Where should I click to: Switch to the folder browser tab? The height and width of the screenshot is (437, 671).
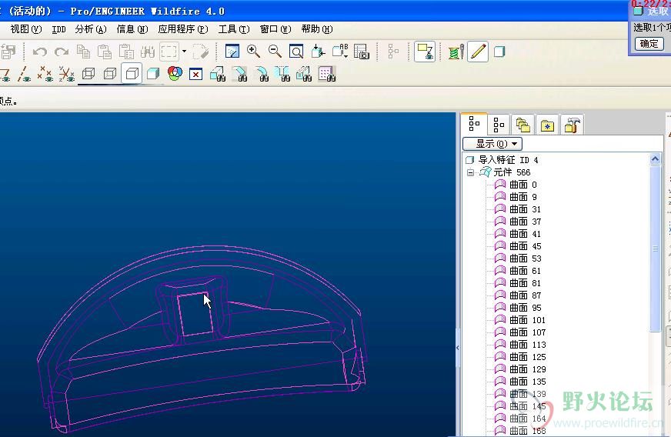523,125
